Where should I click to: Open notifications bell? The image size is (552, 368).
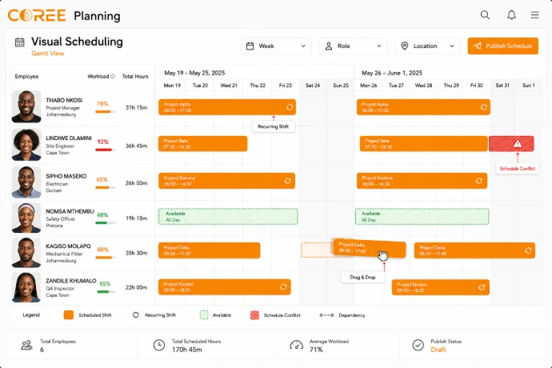[x=511, y=14]
